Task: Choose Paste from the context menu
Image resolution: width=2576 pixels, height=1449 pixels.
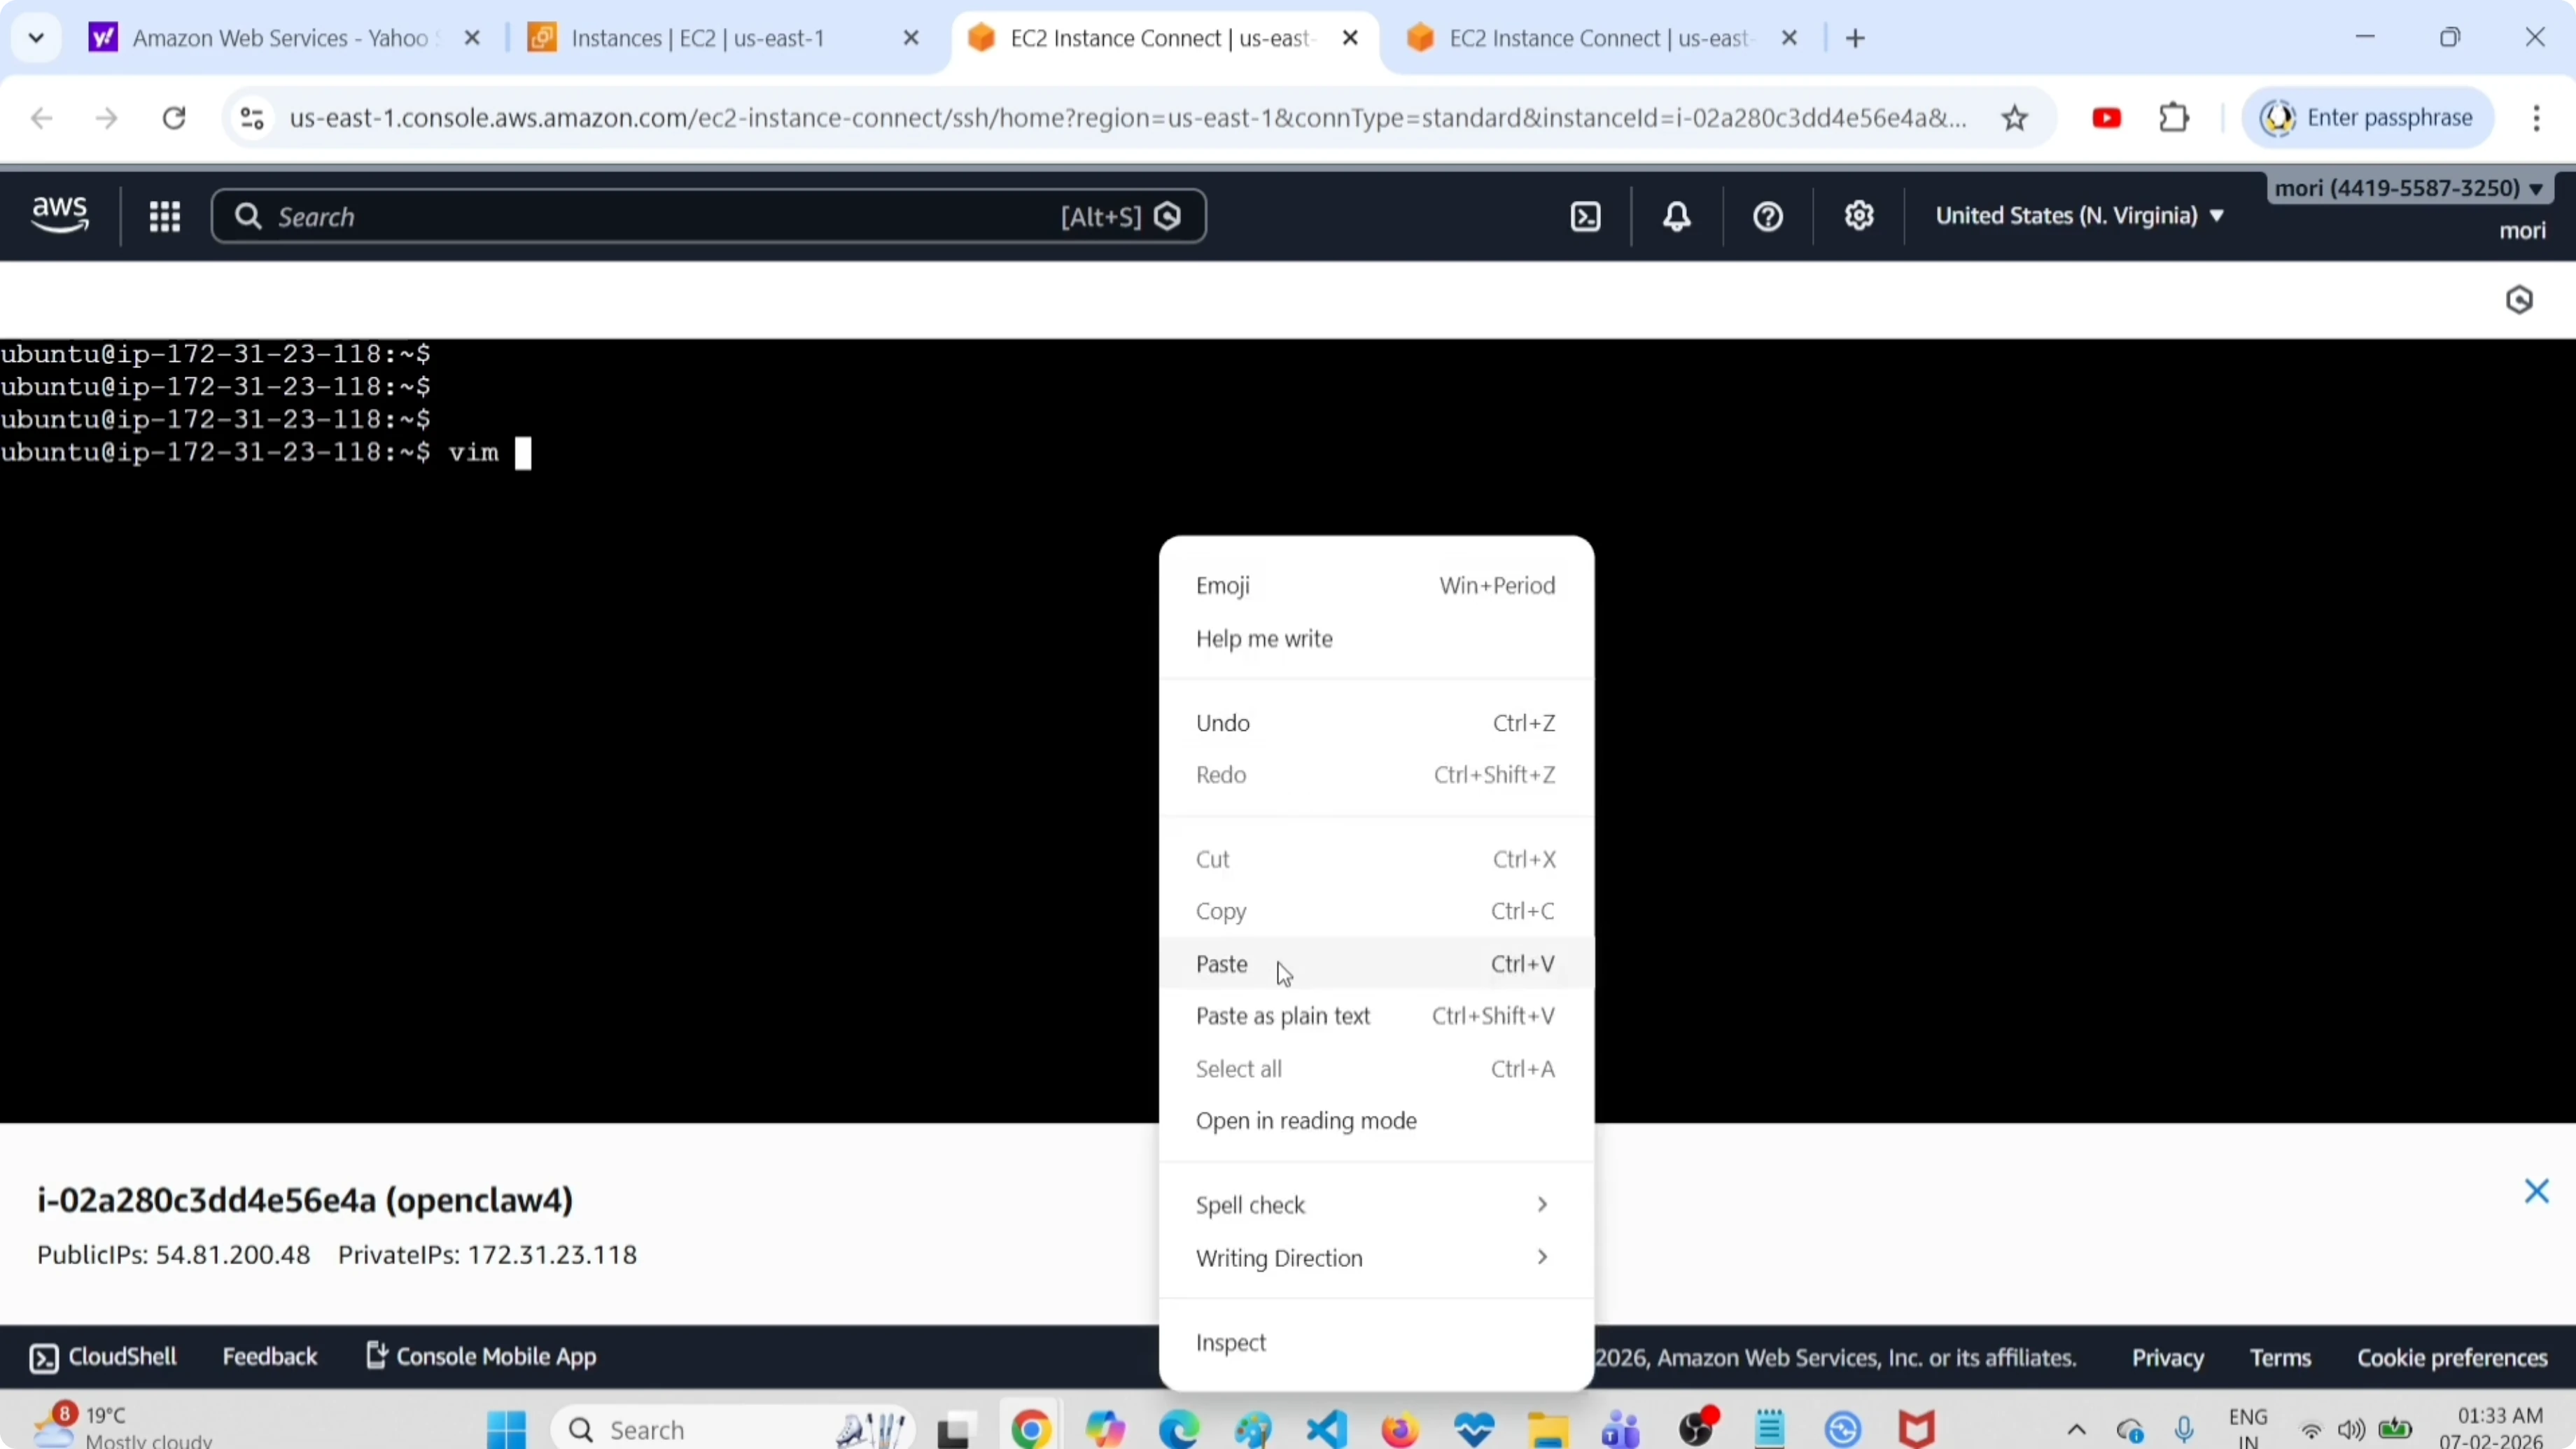Action: coord(1222,964)
